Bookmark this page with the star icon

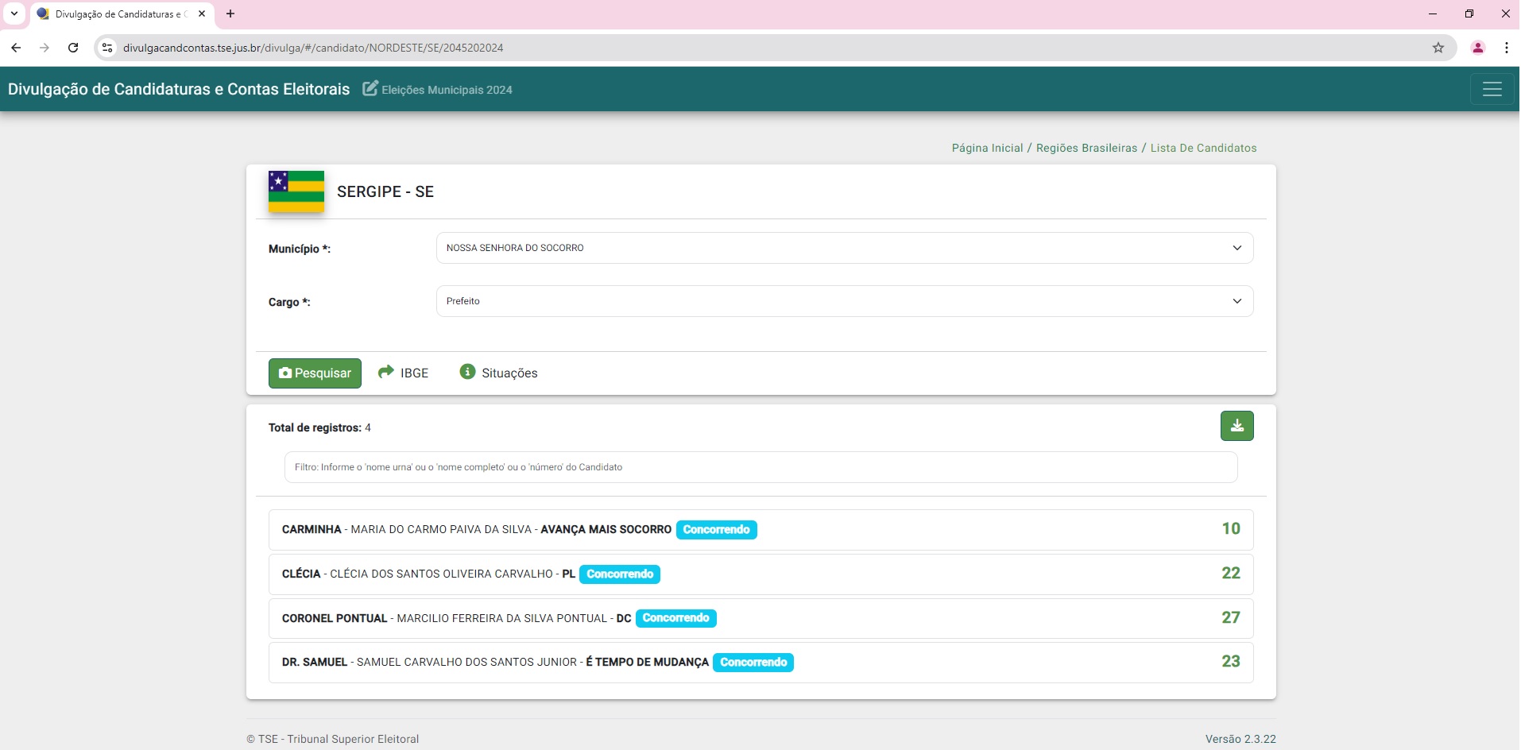[1438, 48]
